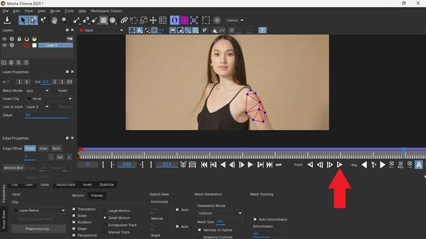Choose the create Bezier spline tool

86,20
